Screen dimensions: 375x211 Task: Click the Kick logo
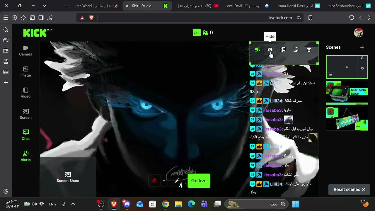(37, 33)
